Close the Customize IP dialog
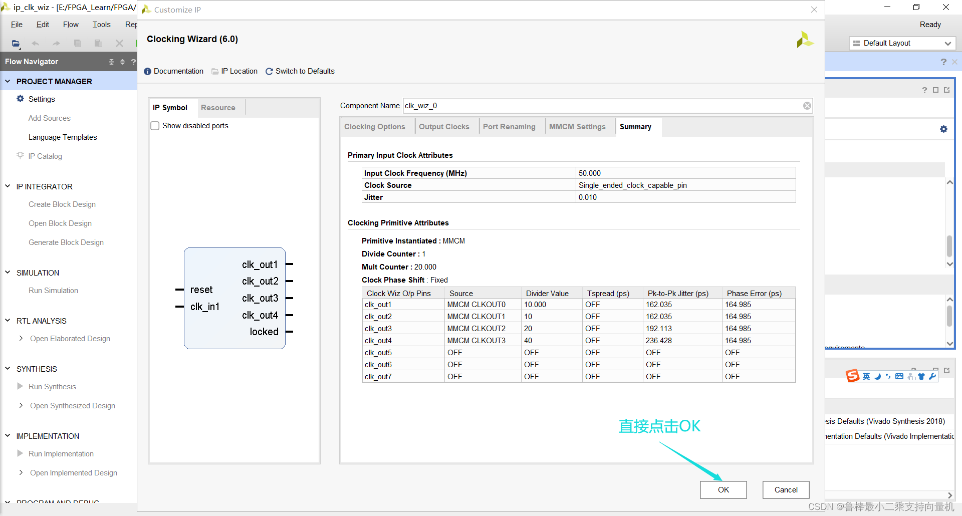Viewport: 962px width, 516px height. click(x=814, y=10)
